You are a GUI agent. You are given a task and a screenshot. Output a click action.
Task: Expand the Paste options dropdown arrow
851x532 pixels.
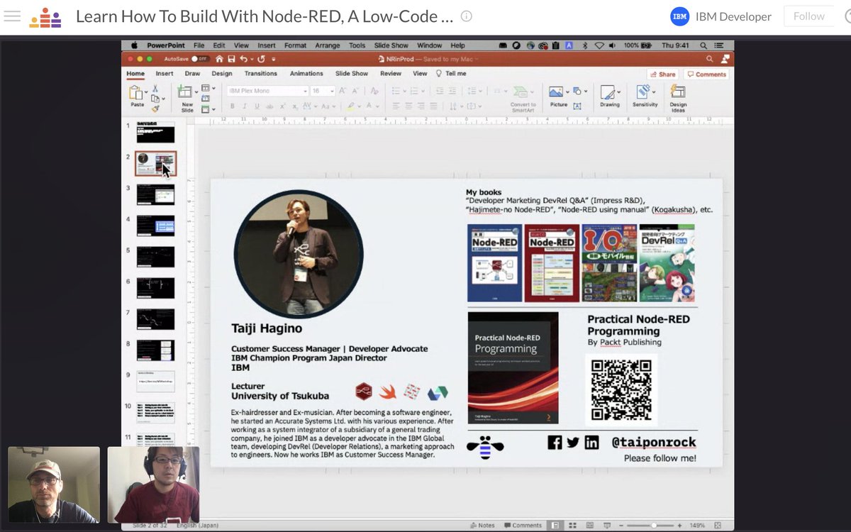(x=146, y=90)
